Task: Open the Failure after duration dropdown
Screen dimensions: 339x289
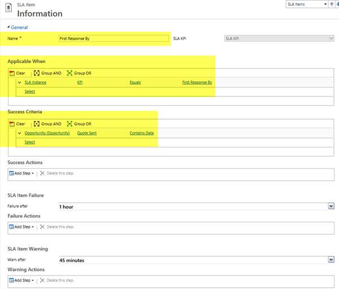Action: click(x=331, y=207)
